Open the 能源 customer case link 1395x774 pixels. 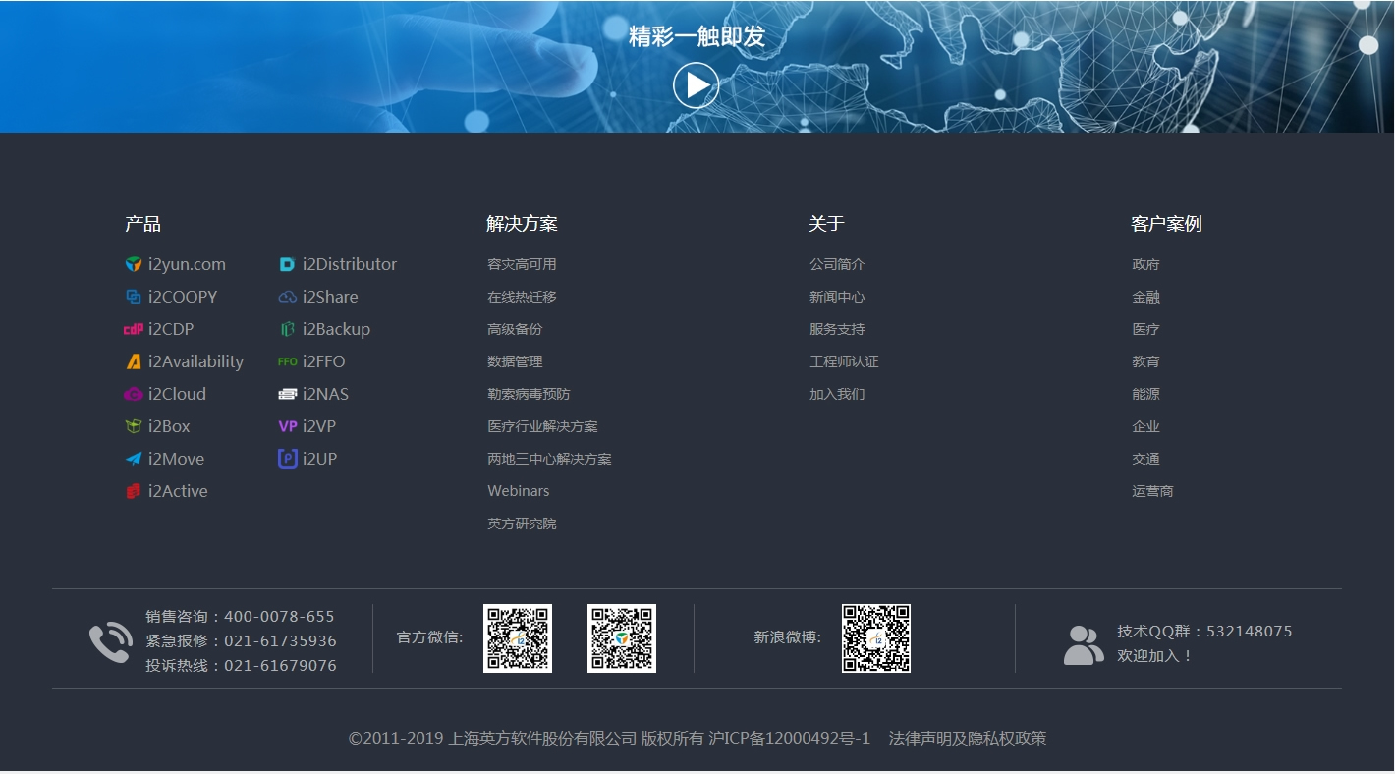point(1145,394)
